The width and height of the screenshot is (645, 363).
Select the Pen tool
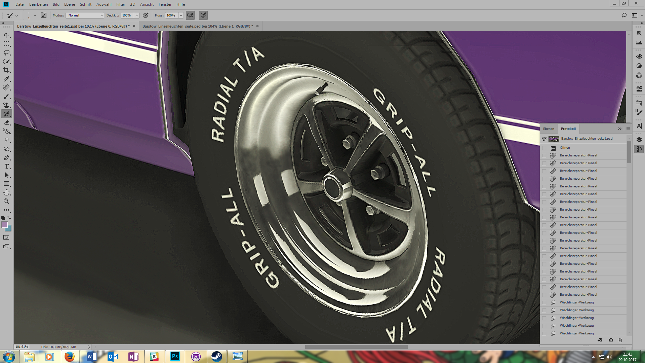[6, 157]
